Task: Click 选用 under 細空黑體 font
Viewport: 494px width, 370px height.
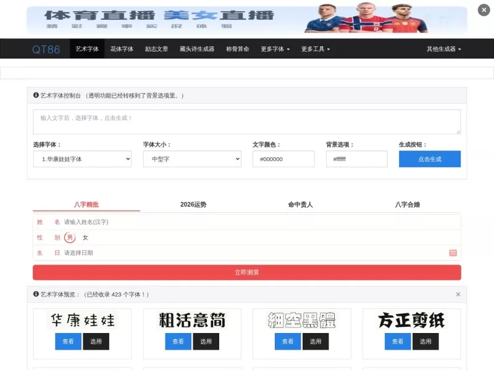Action: click(x=316, y=342)
